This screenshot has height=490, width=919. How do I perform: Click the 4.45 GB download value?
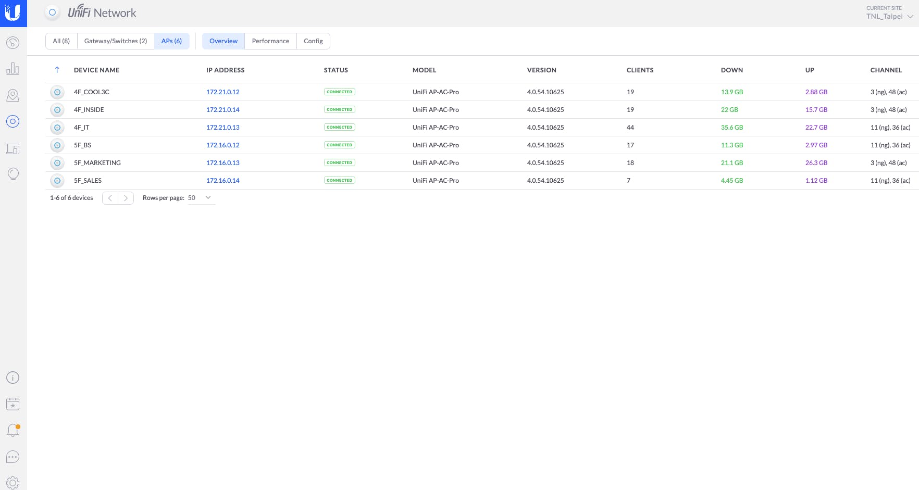pos(732,181)
